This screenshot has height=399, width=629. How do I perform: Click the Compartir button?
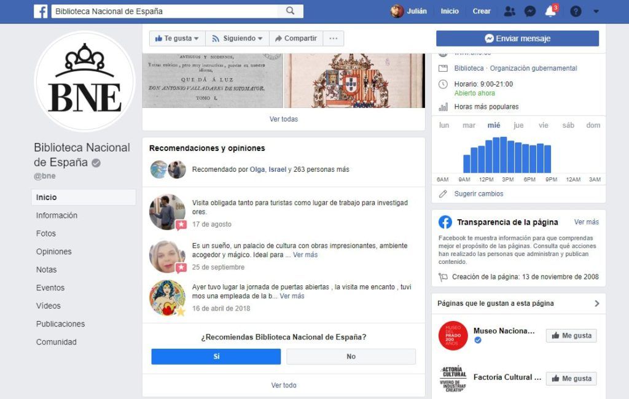296,39
